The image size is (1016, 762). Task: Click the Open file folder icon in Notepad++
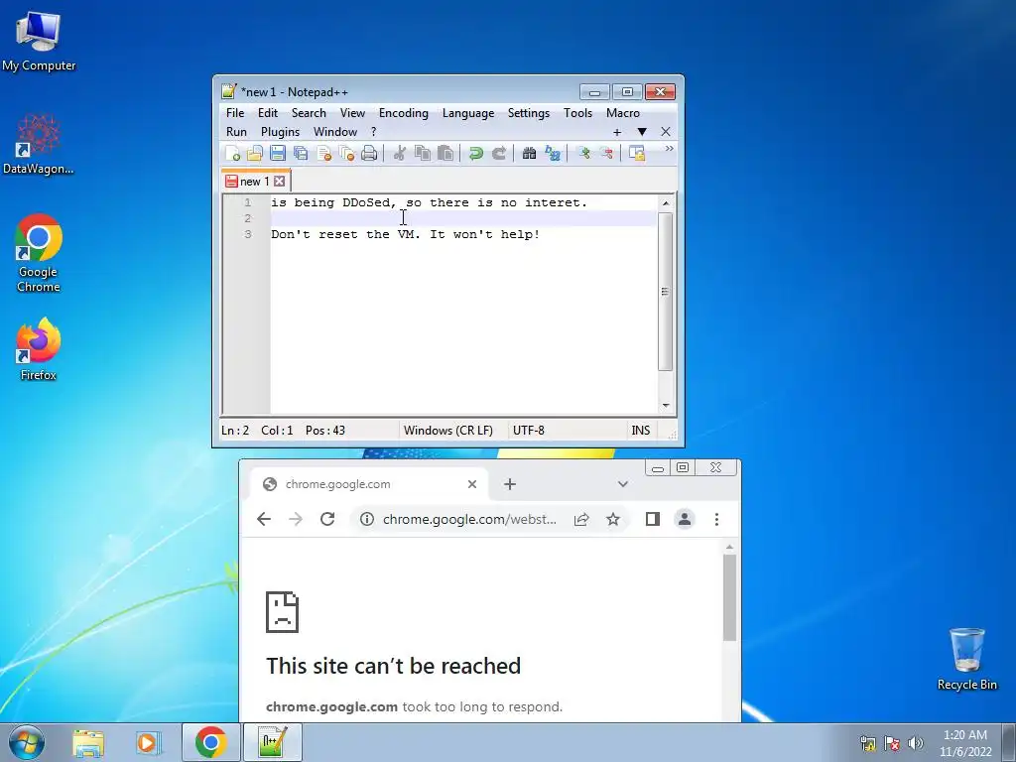pyautogui.click(x=255, y=153)
